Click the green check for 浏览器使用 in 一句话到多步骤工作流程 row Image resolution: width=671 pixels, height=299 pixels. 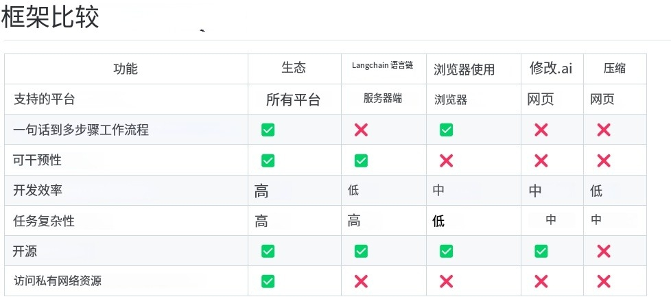click(446, 130)
